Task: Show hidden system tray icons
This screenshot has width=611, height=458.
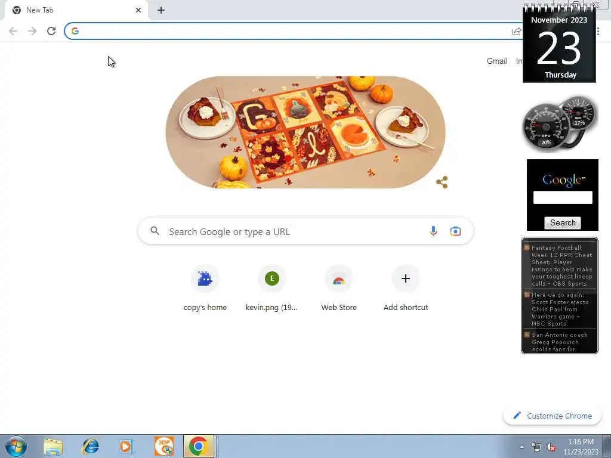Action: (x=521, y=447)
